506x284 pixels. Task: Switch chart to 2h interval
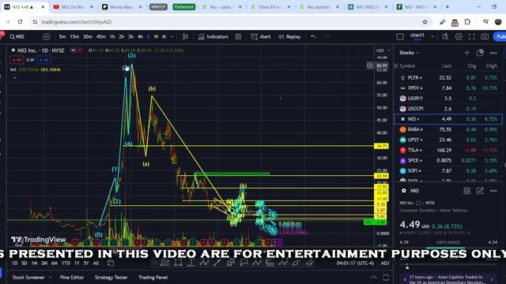pyautogui.click(x=122, y=37)
